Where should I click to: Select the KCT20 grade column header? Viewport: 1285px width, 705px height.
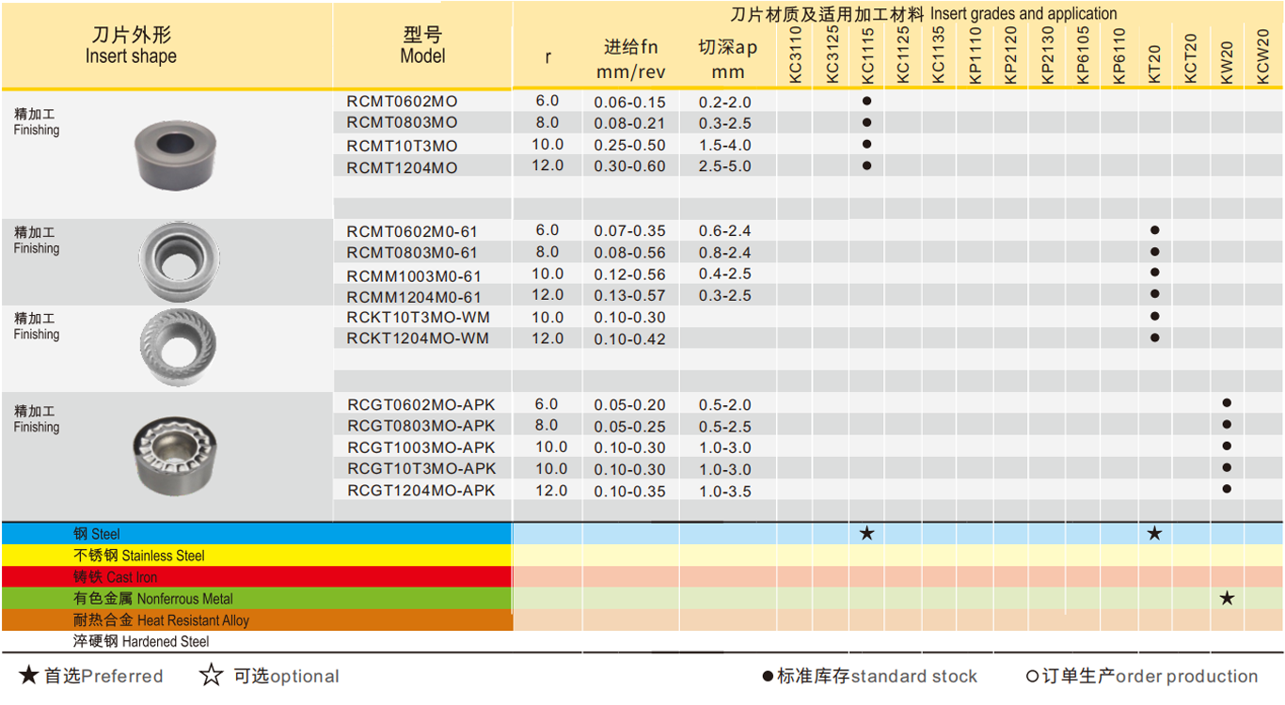[x=1190, y=52]
